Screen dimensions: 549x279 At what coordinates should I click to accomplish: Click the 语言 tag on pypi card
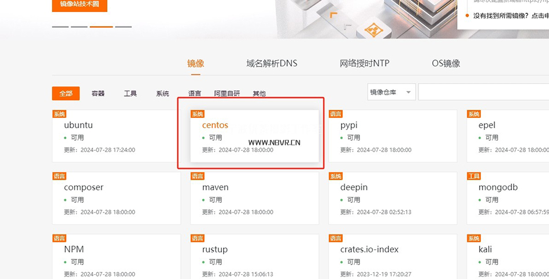336,114
